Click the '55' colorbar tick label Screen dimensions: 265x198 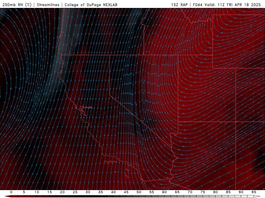click(152, 192)
